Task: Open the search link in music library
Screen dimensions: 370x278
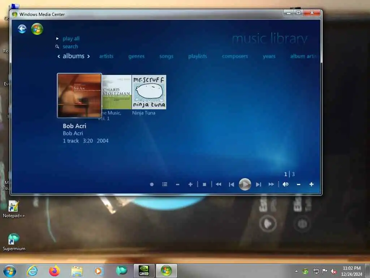Action: 70,47
